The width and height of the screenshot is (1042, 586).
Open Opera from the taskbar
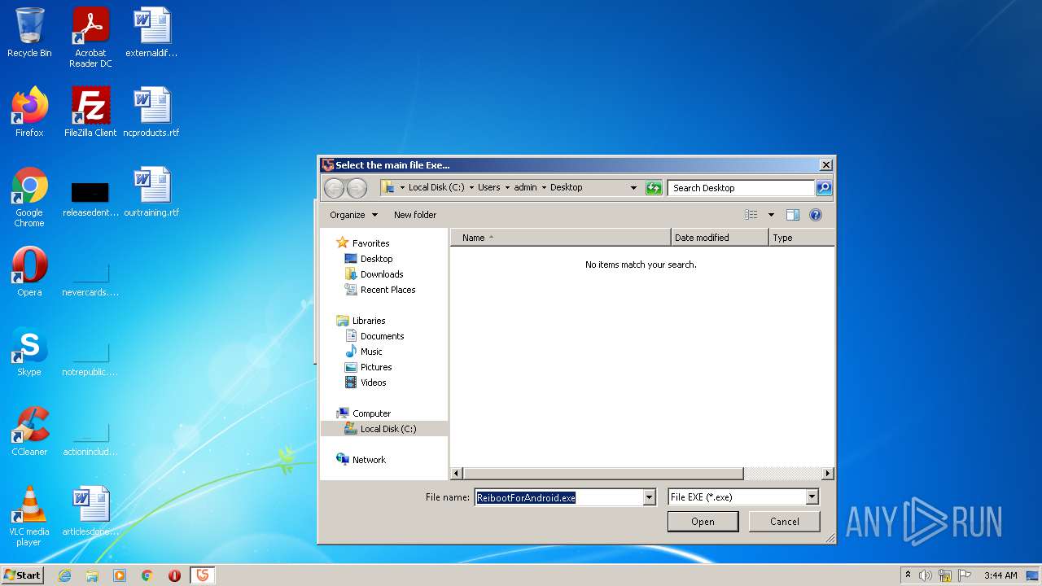174,575
